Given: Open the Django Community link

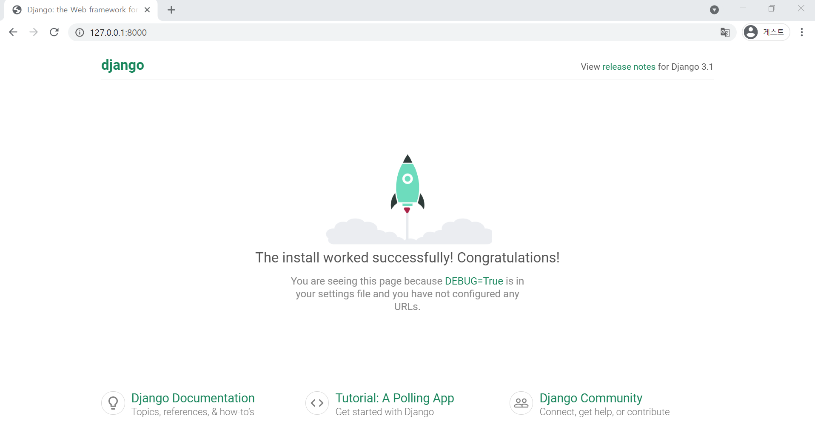Looking at the screenshot, I should (x=591, y=398).
